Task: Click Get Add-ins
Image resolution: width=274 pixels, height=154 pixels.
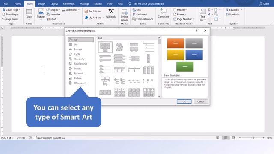Action: [x=93, y=12]
